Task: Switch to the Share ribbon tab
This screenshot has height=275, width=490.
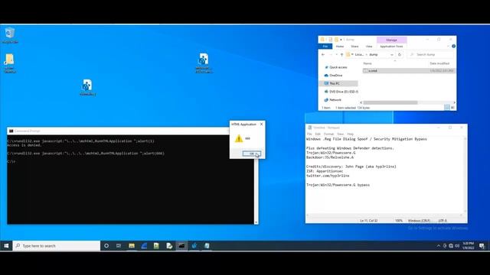Action: click(x=354, y=47)
